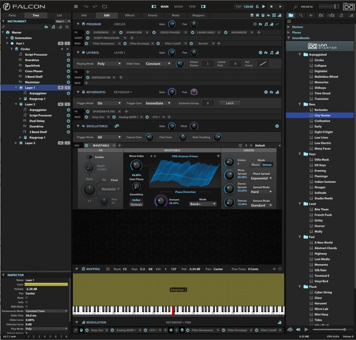Open the MIXER view
This screenshot has height=340, width=356.
click(x=178, y=7)
